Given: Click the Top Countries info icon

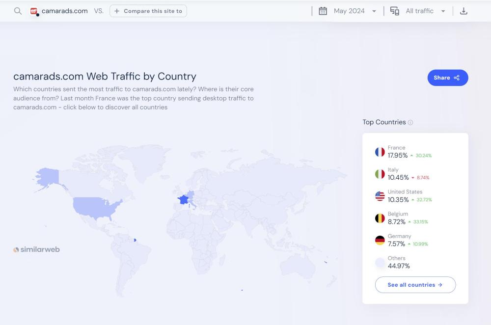Looking at the screenshot, I should click(410, 123).
